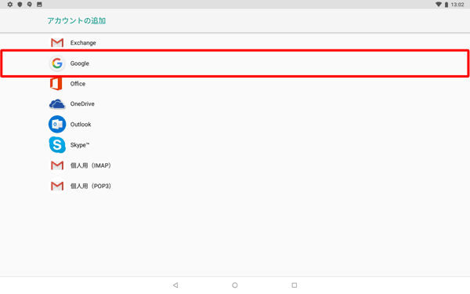Tap the Android back navigation button
The image size is (470, 294).
click(x=175, y=285)
